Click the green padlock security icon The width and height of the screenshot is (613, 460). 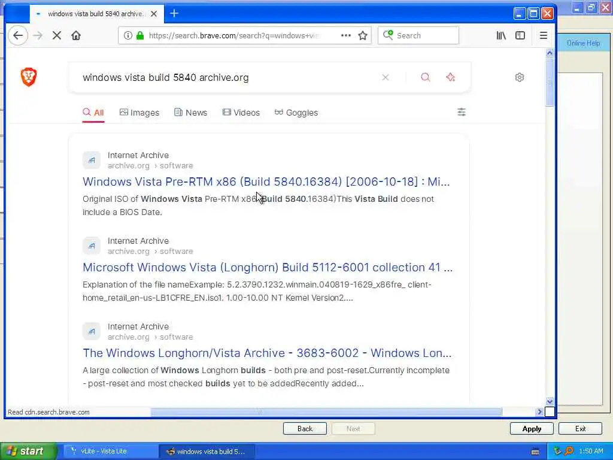(140, 35)
